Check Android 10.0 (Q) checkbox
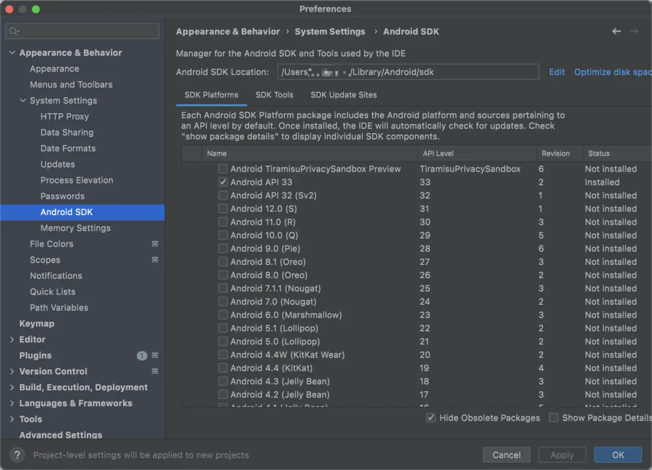 pyautogui.click(x=223, y=235)
